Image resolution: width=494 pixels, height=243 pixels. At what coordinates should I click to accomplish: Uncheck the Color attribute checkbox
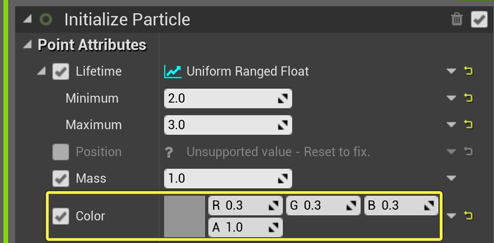pyautogui.click(x=61, y=216)
